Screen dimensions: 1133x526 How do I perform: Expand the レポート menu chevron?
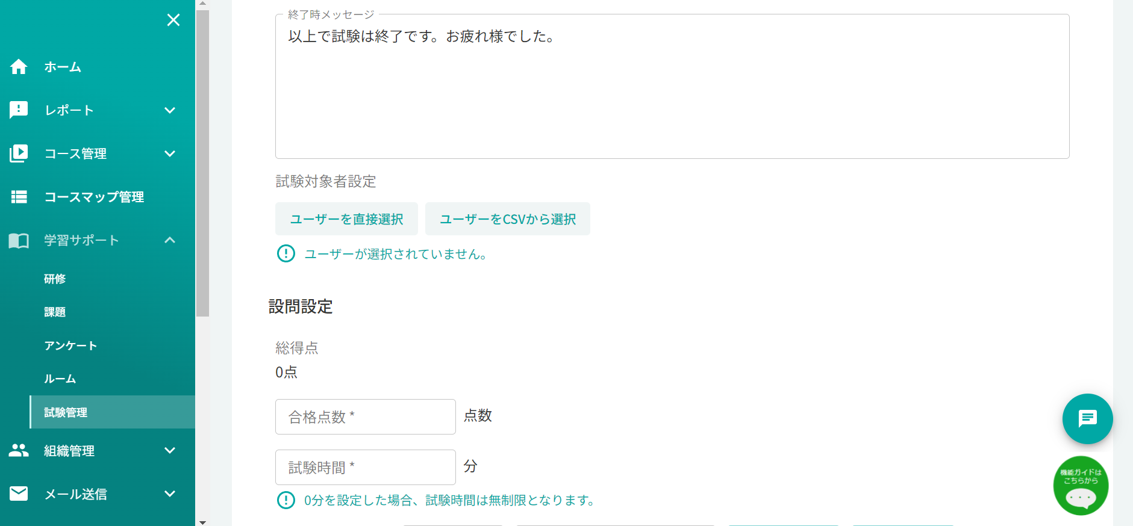click(x=170, y=110)
